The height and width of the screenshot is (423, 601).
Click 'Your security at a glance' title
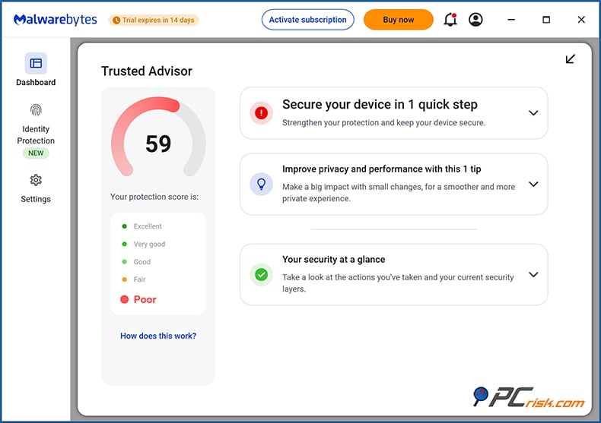coord(333,259)
